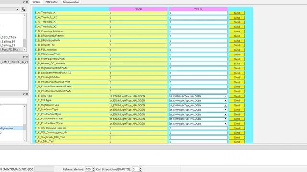This screenshot has height=172, width=307.
Task: Click the E_K_Singlebulb_DRL_Tail write field
Action: pos(198,137)
